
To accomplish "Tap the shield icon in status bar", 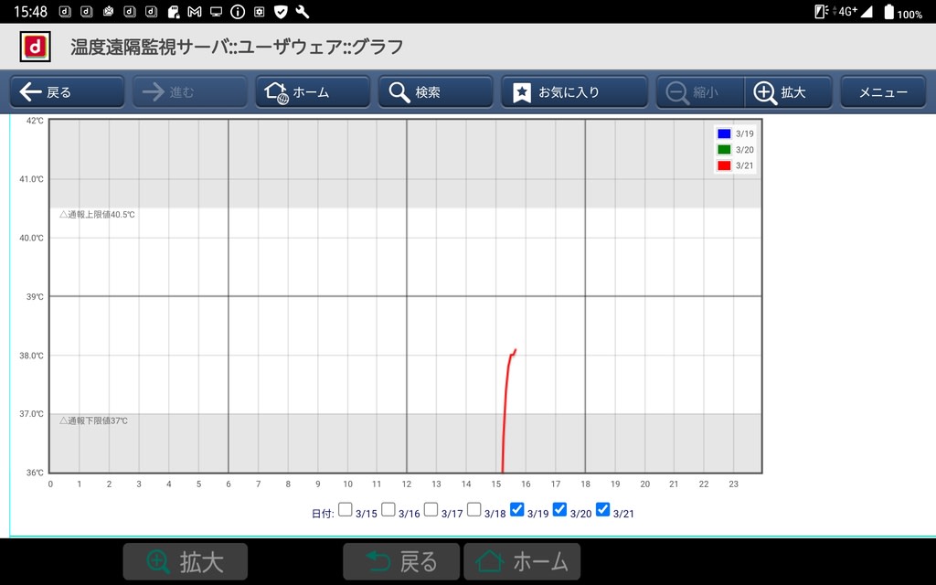I will coord(282,11).
